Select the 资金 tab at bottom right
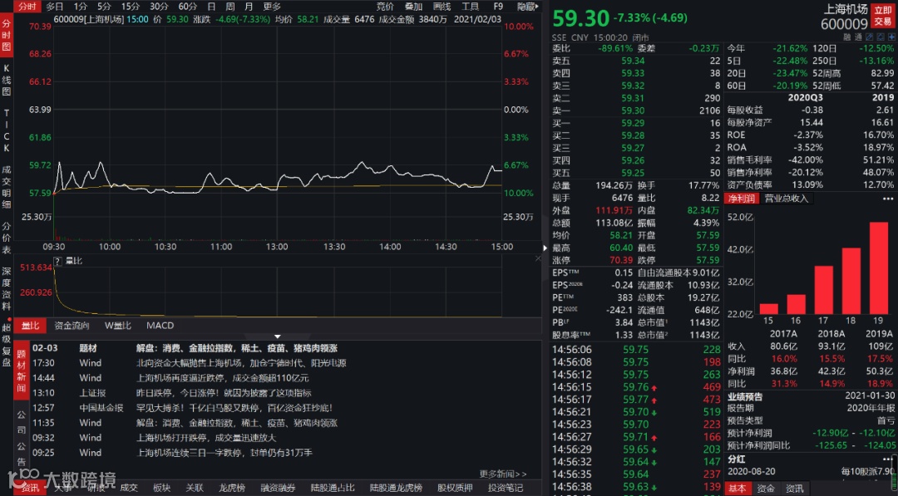The height and width of the screenshot is (496, 898). pos(766,488)
